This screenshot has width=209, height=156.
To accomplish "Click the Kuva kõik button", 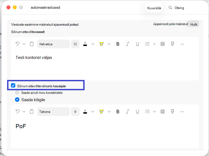I will pos(154,8).
